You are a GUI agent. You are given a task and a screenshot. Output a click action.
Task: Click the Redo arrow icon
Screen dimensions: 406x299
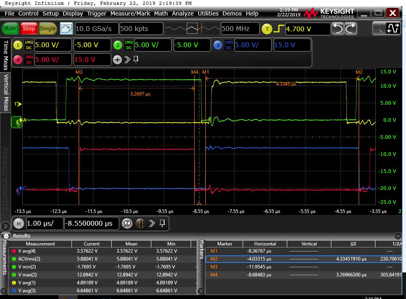(350, 29)
